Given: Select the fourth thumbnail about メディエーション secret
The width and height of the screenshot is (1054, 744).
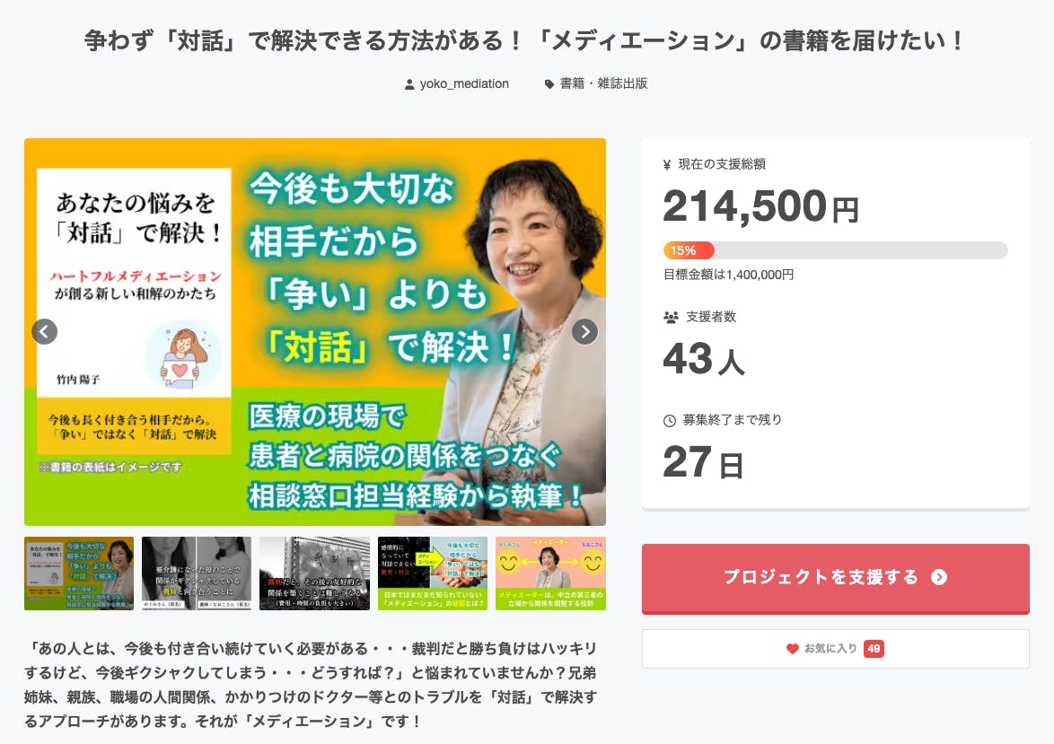Looking at the screenshot, I should 432,573.
